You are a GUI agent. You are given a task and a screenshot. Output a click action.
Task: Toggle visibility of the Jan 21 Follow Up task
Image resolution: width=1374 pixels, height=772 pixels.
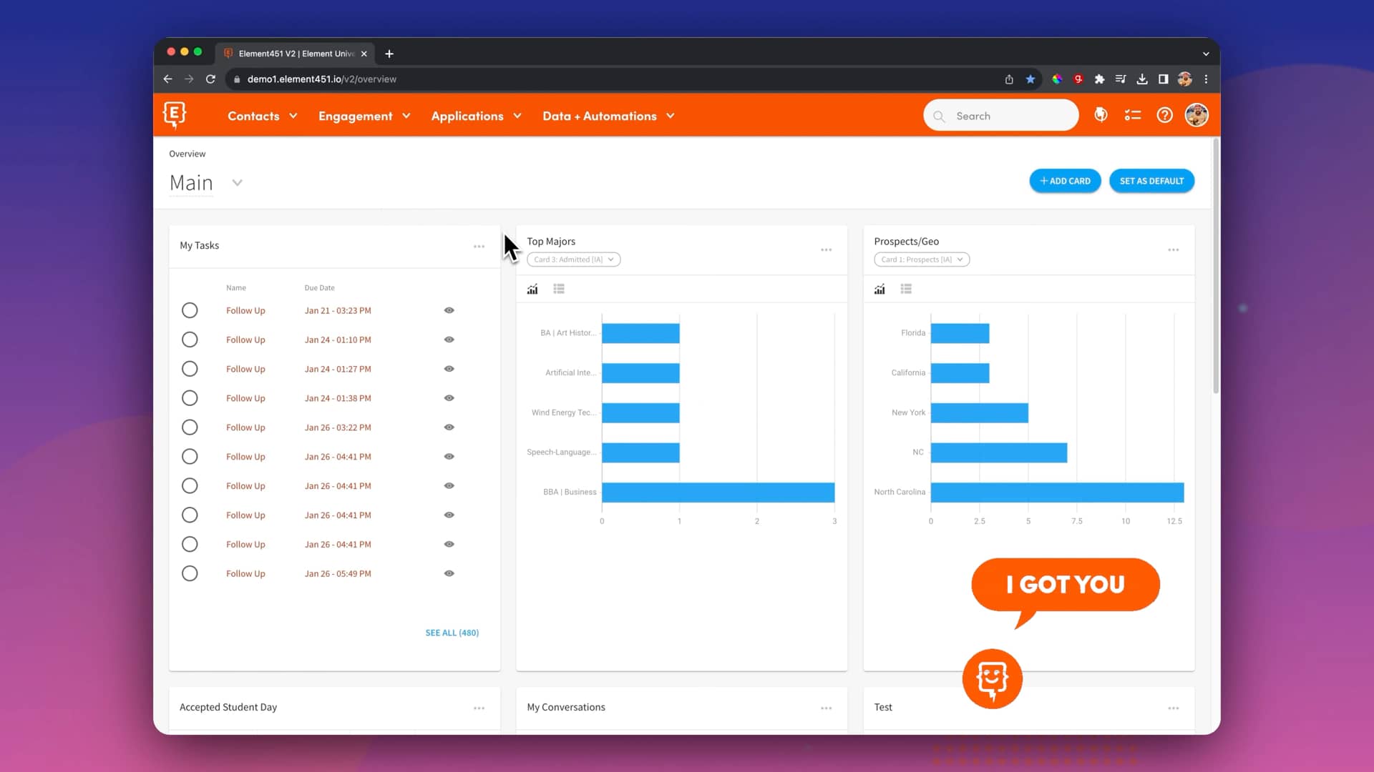[x=449, y=310]
